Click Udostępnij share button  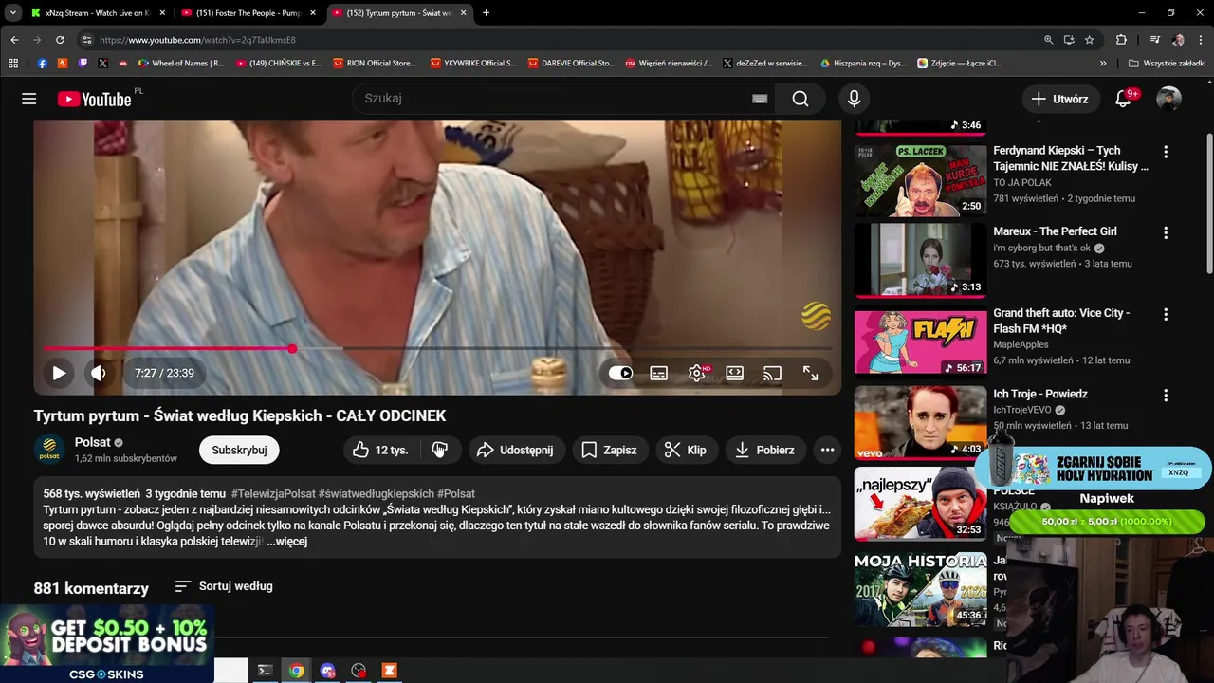point(515,450)
